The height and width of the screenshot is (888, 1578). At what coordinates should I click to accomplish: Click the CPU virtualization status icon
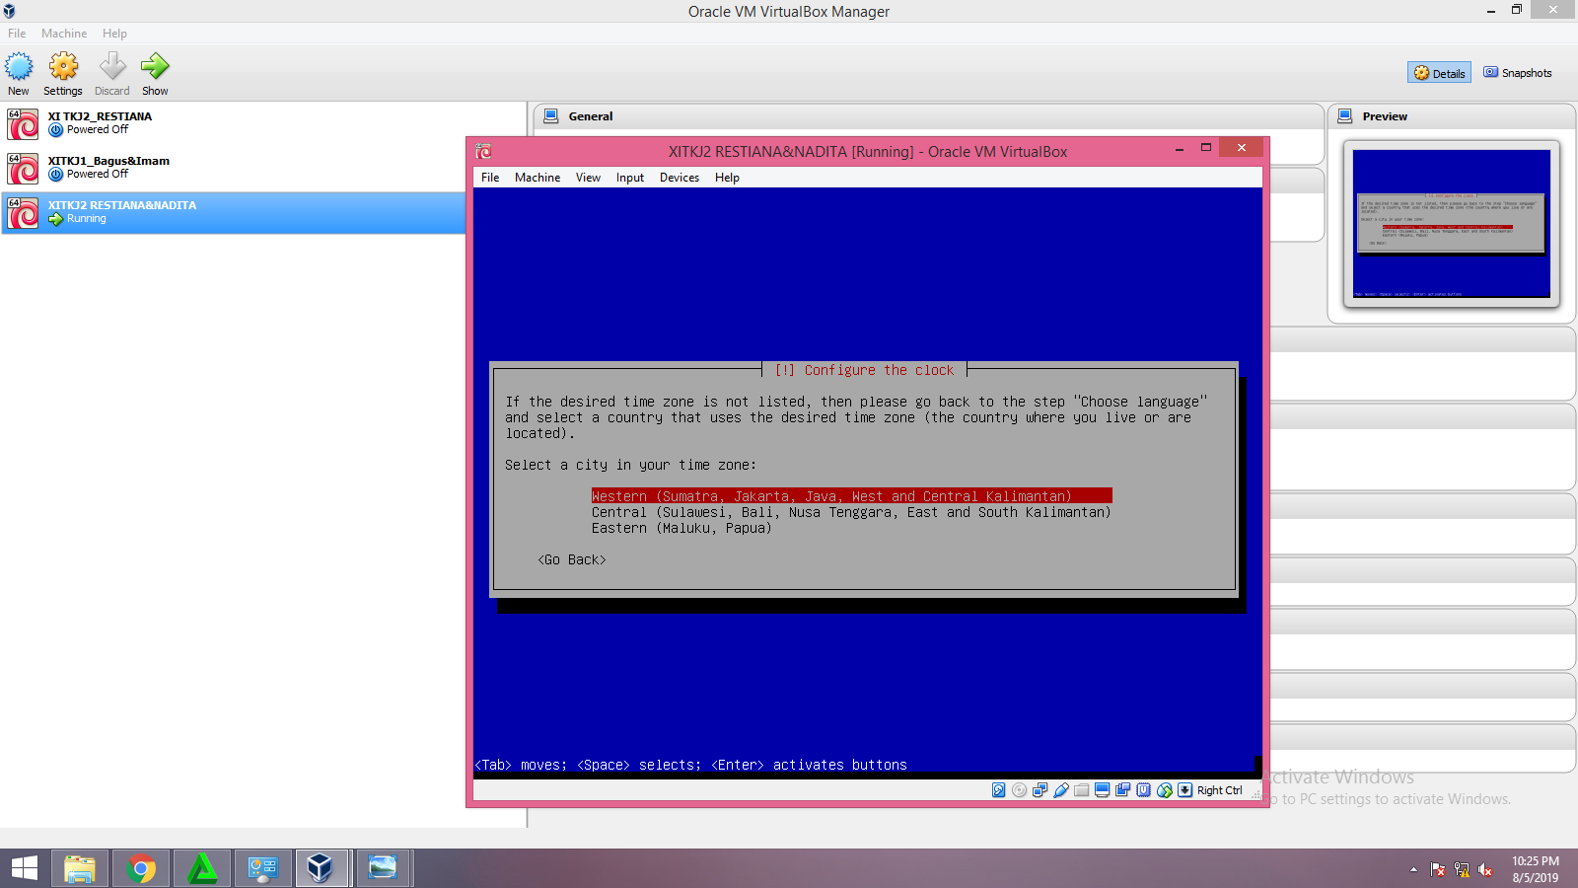point(1143,790)
